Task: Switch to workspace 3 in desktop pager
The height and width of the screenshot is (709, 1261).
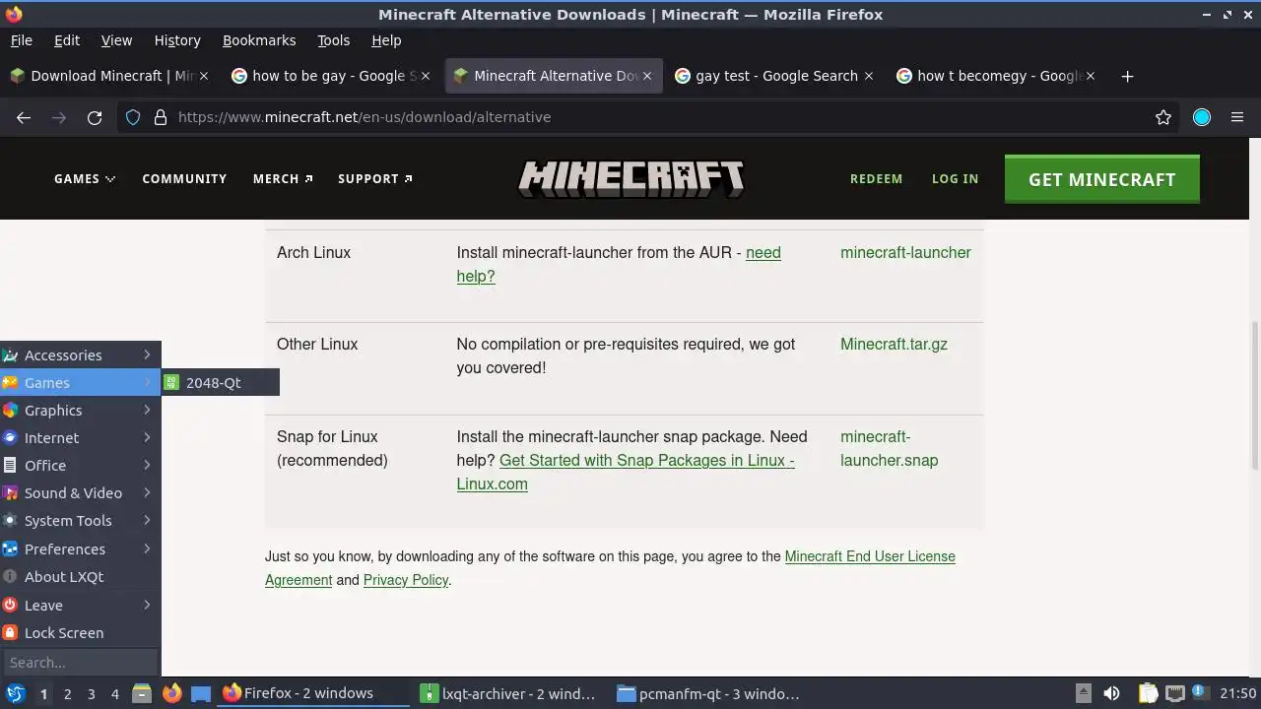Action: (x=91, y=694)
